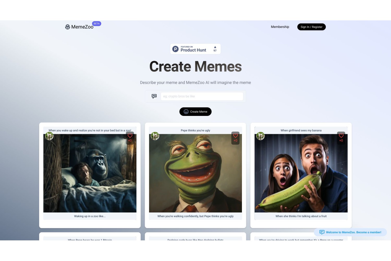Click the Sign In / Register button
This screenshot has width=391, height=261.
coord(311,27)
